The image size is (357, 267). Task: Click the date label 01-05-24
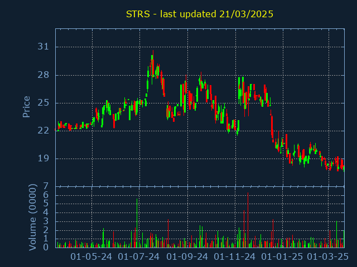click(x=91, y=257)
